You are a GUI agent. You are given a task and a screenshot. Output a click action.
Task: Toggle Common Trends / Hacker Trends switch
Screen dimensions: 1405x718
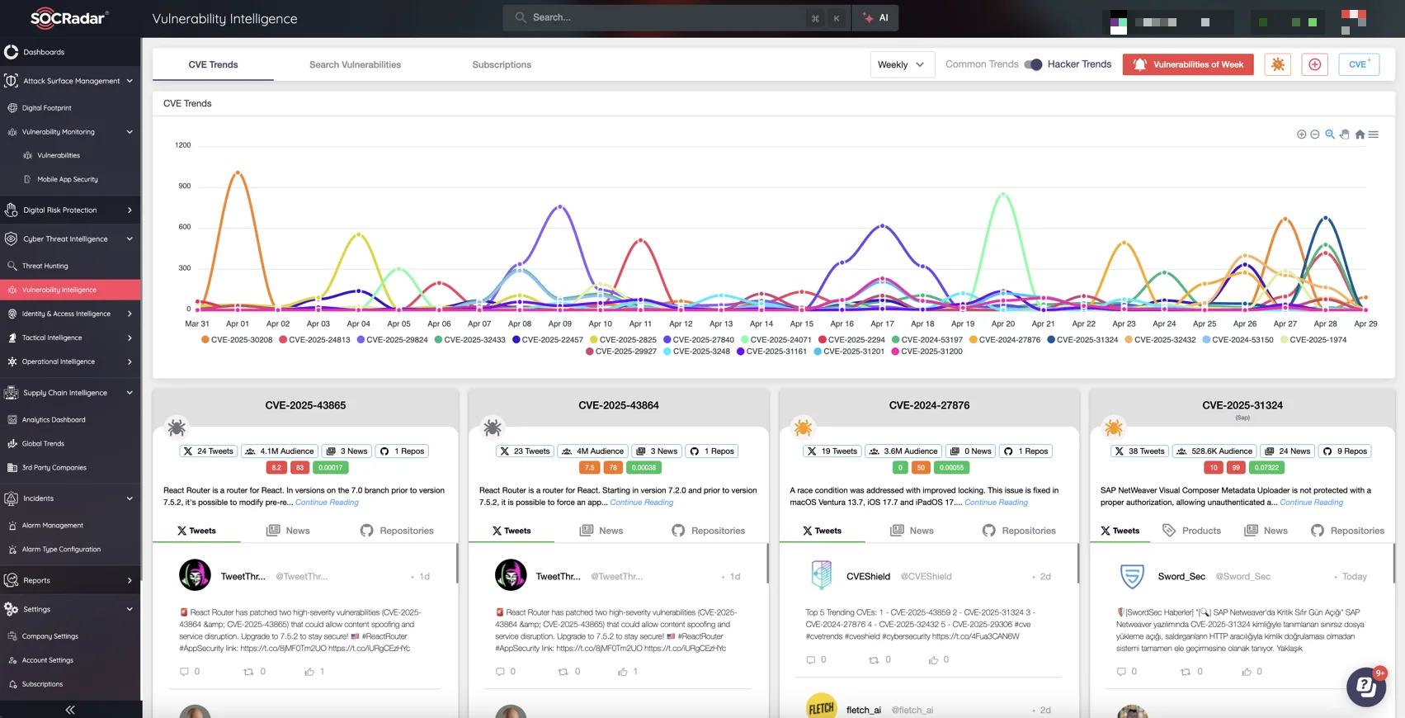(1033, 64)
